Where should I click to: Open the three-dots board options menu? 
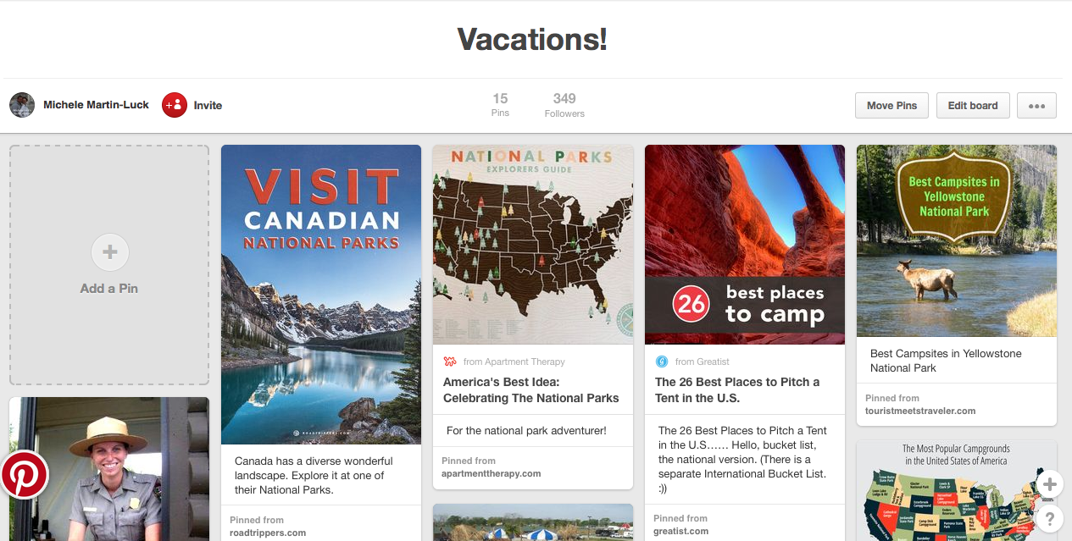coord(1036,106)
